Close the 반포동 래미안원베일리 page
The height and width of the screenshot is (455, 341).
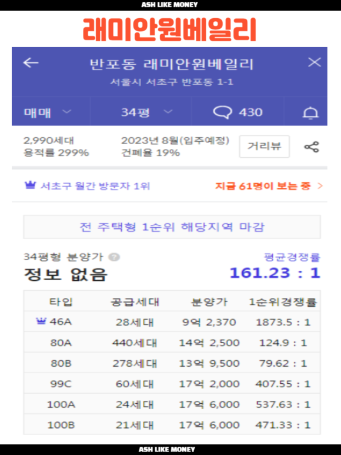315,62
